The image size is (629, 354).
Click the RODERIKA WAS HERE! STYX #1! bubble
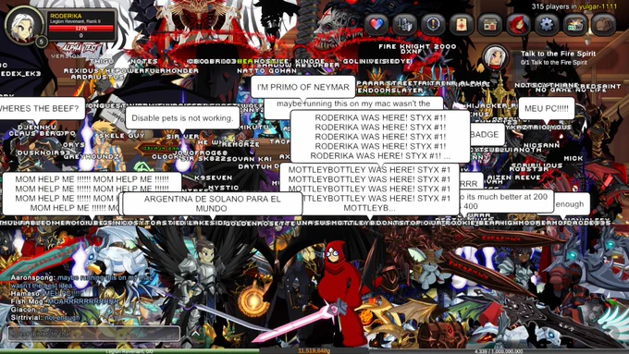pyautogui.click(x=380, y=136)
